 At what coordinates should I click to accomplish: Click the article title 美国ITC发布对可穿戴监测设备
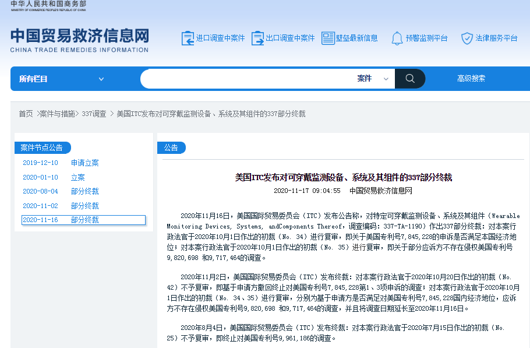344,177
